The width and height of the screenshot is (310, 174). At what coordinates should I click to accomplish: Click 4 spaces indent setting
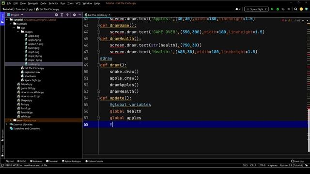pos(273,165)
